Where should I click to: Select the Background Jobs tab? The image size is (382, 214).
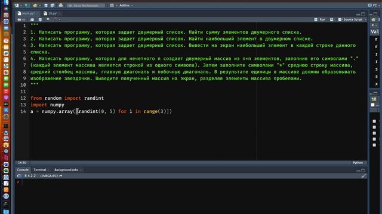pos(66,170)
